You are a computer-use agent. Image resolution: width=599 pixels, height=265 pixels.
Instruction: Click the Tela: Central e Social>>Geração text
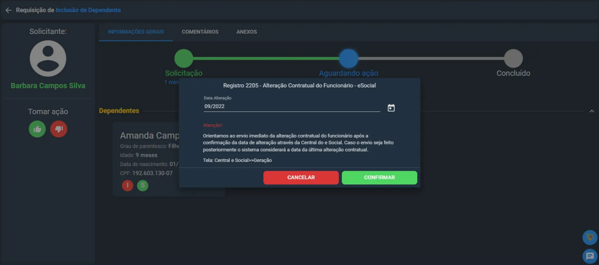[x=237, y=160]
